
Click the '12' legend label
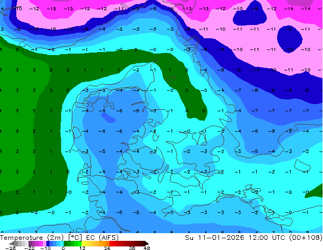pos(83,248)
